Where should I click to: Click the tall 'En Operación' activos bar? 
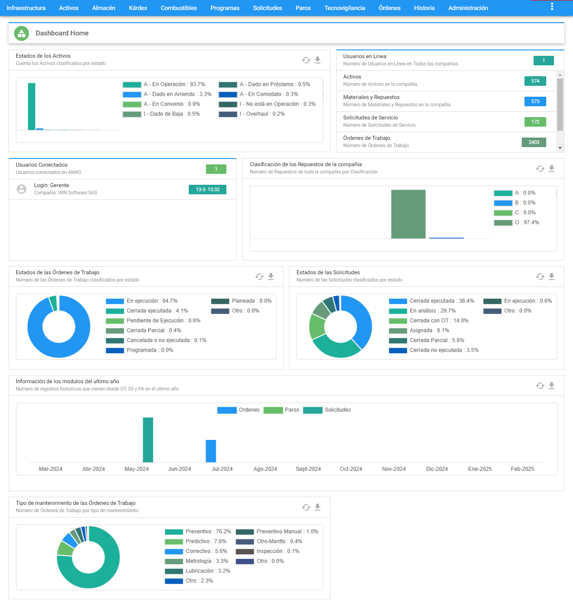click(x=31, y=106)
